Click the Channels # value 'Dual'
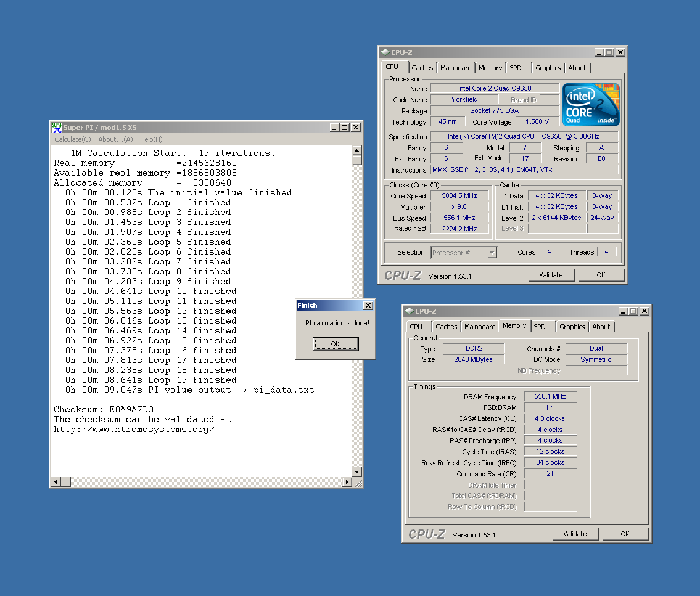This screenshot has width=700, height=596. point(596,348)
